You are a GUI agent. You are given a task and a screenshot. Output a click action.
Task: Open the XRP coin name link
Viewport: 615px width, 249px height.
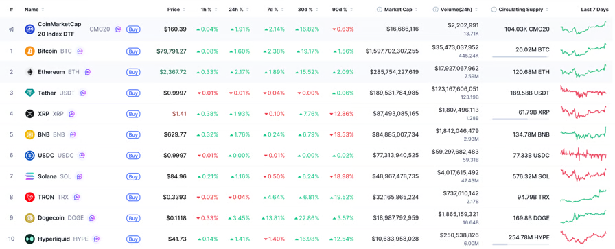click(43, 114)
